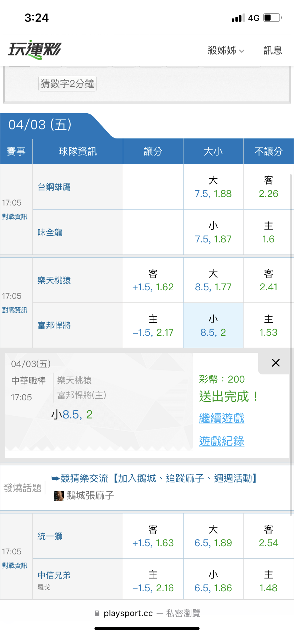Open the 台鋼雄鷹 team info link
The image size is (294, 636).
click(x=54, y=187)
